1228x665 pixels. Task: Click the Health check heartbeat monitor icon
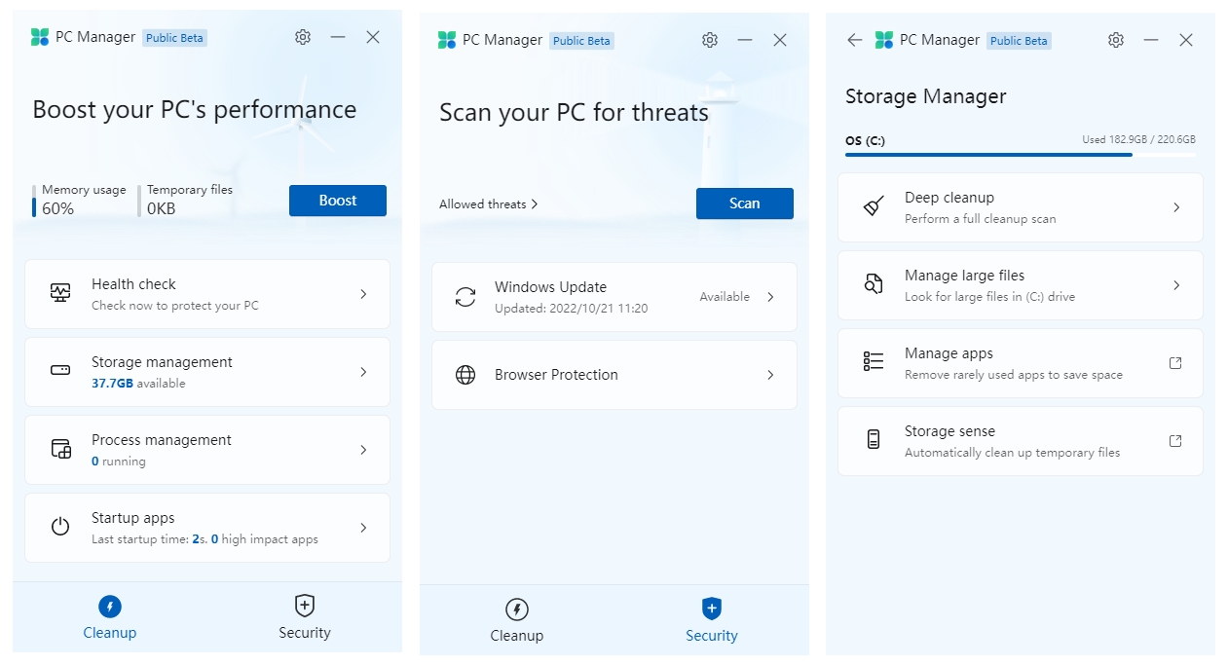click(60, 293)
